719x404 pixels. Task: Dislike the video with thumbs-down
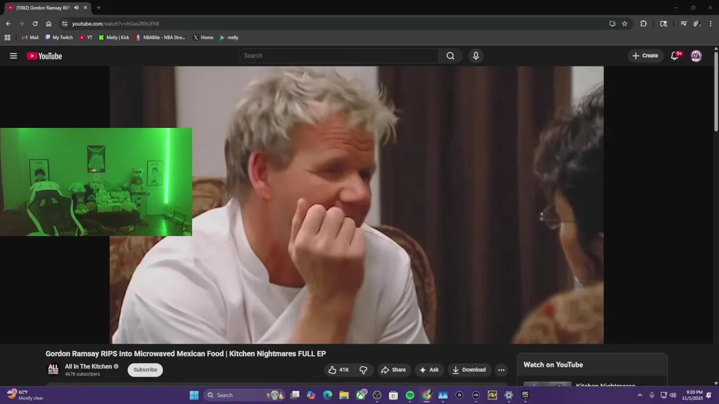[363, 370]
